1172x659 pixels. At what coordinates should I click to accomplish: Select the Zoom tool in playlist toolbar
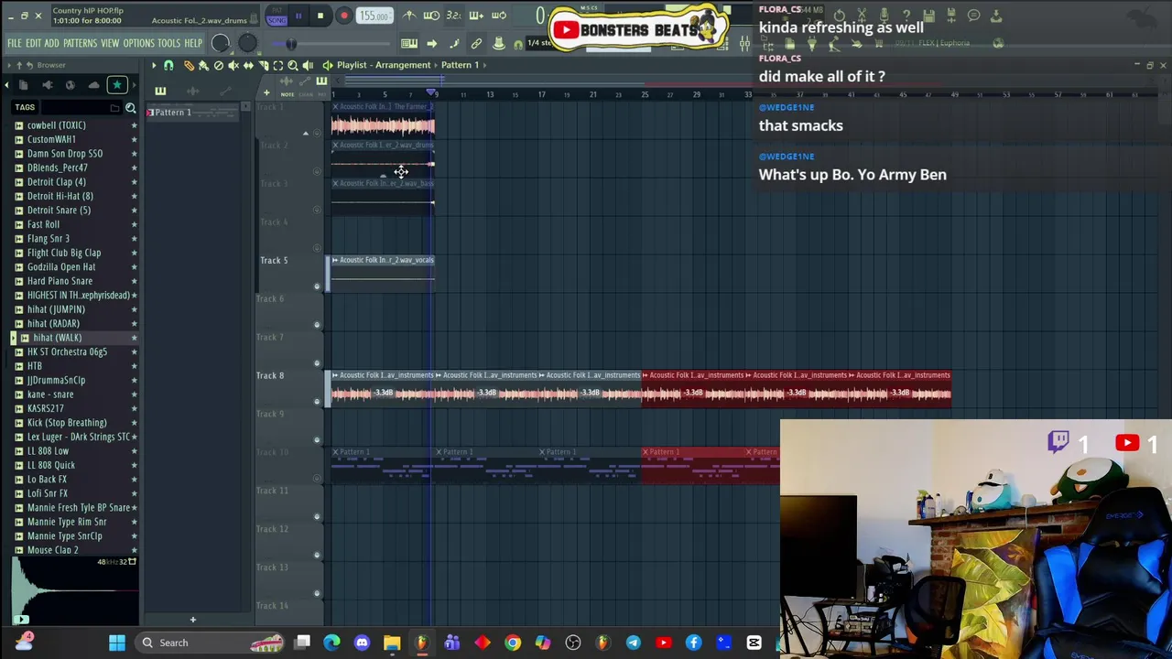click(293, 65)
